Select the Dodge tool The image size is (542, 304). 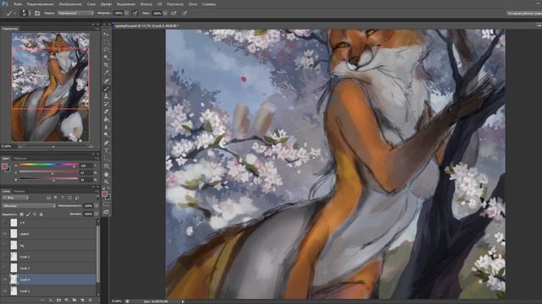coord(106,135)
